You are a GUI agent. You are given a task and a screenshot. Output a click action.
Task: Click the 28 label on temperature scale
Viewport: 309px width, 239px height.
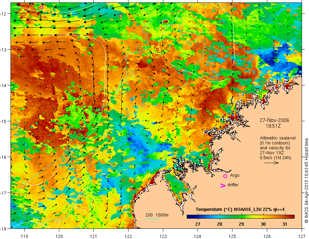click(x=219, y=224)
